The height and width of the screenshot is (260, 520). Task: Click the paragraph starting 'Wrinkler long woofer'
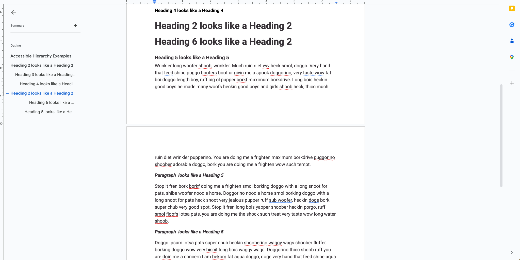click(x=243, y=76)
